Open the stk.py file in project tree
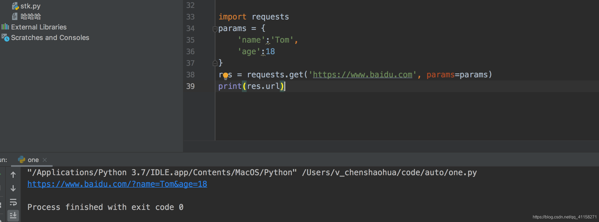 31,6
